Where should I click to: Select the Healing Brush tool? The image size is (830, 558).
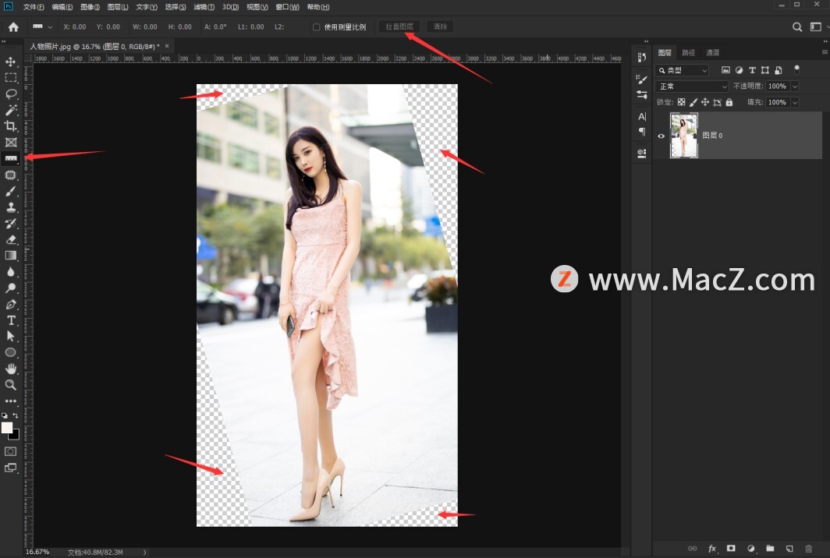[x=11, y=175]
